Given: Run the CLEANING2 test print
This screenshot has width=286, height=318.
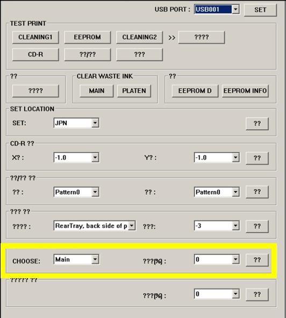Looking at the screenshot, I should (139, 37).
